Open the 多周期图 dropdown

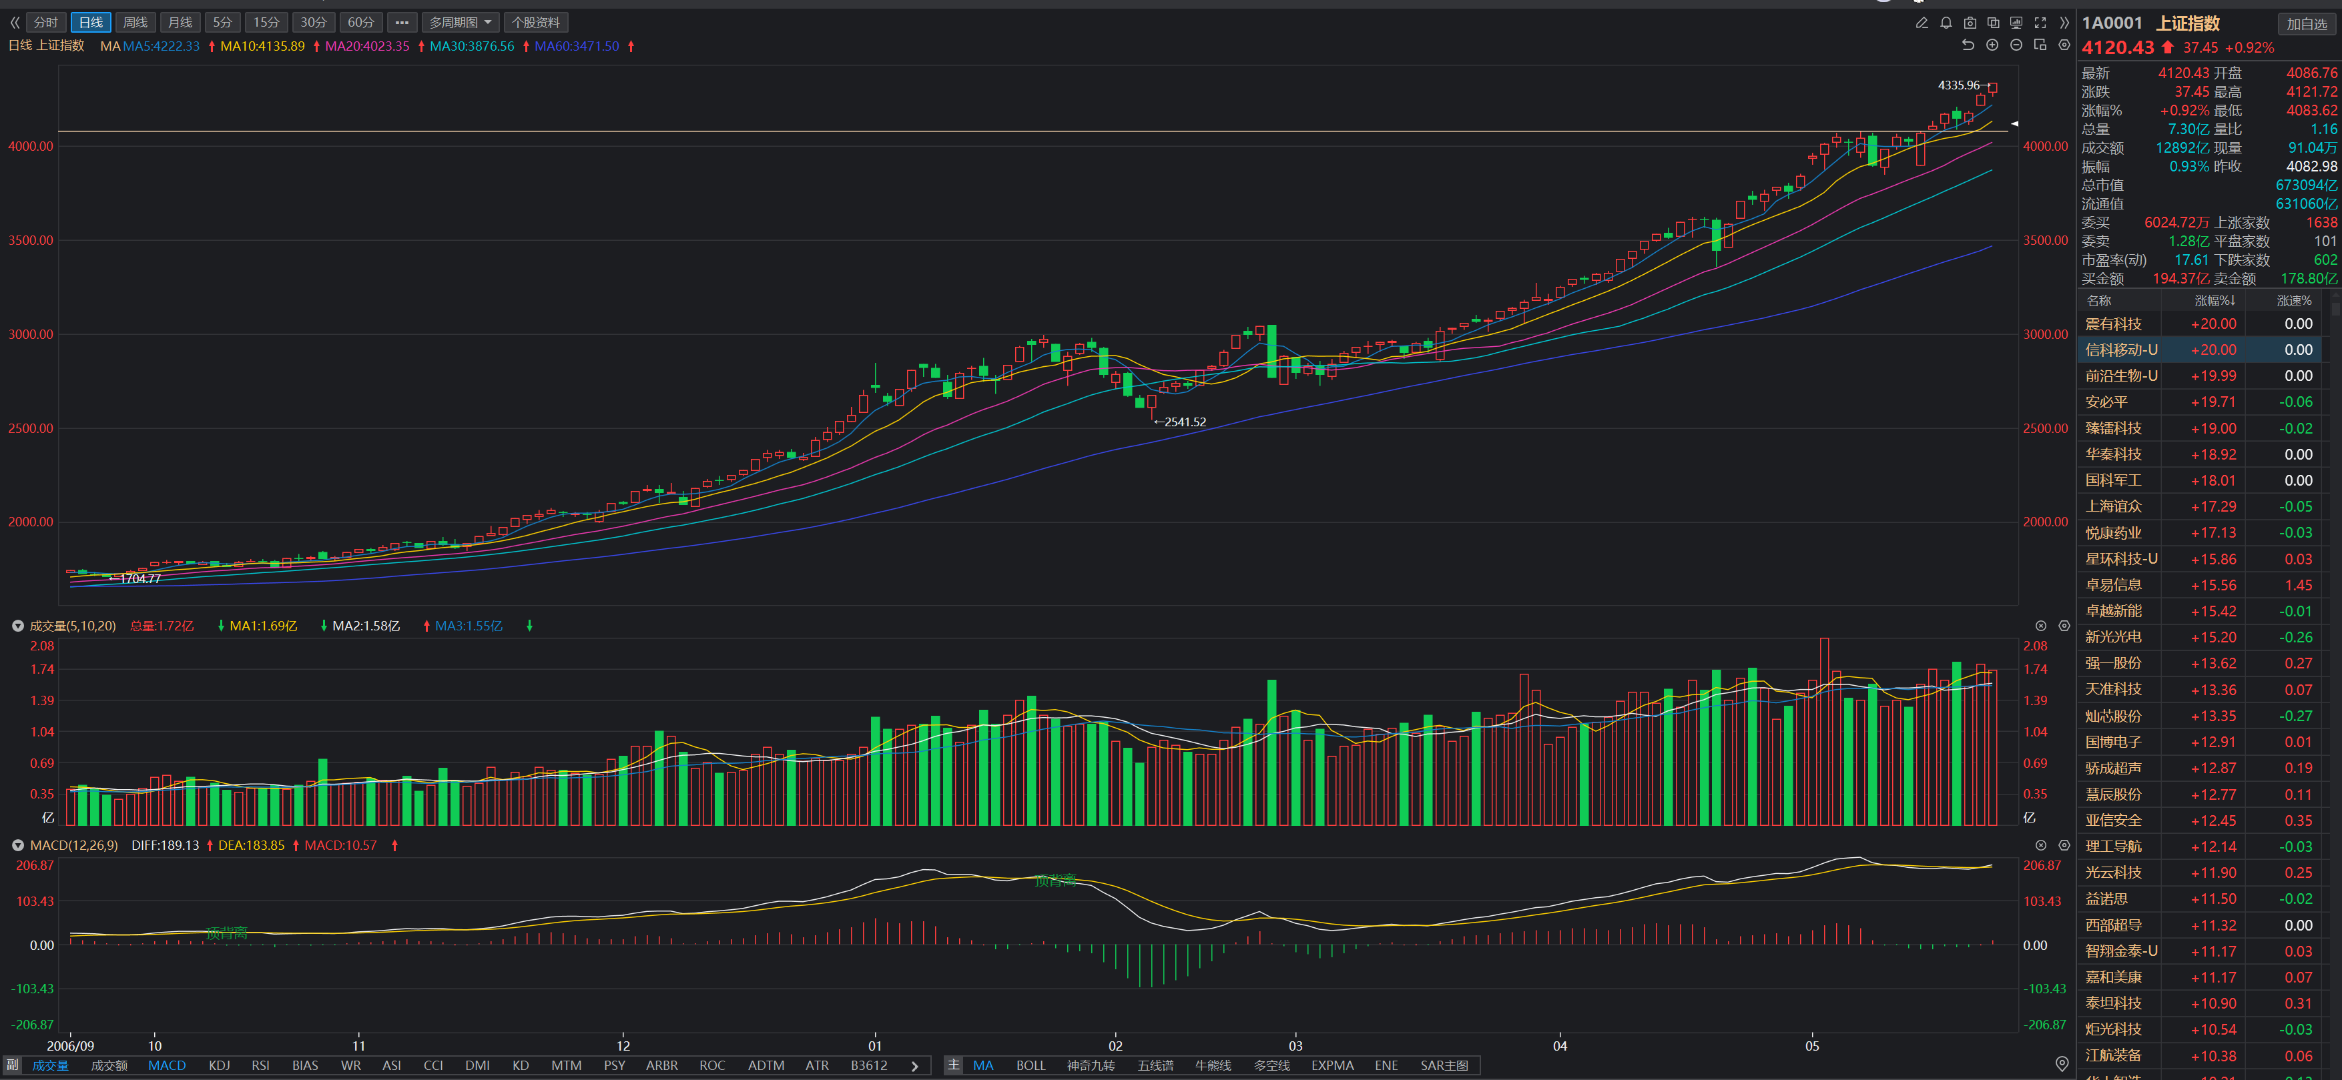pyautogui.click(x=460, y=23)
